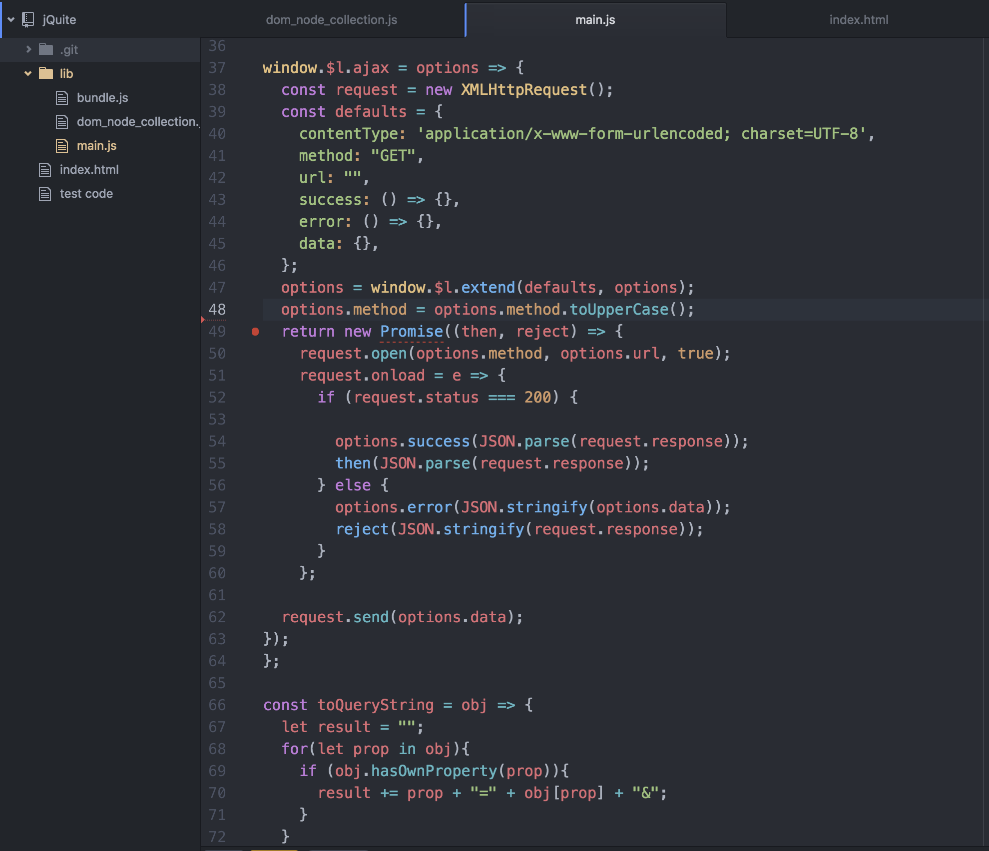Click toUpperCase on line 48

pos(619,310)
